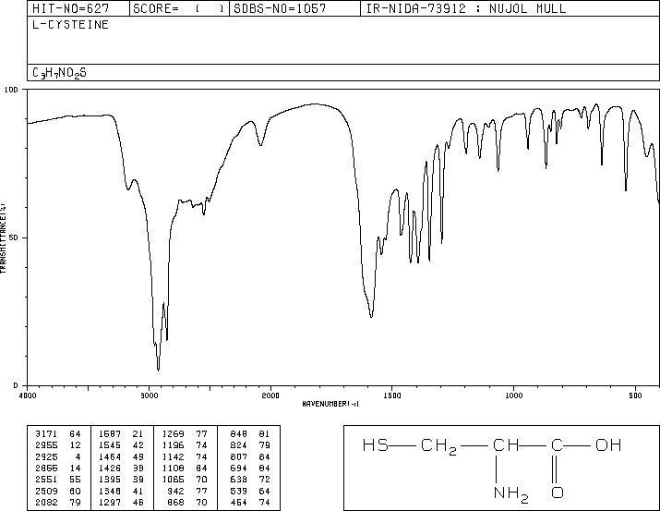Click the 1545 peak table entry
Image resolution: width=660 pixels, height=511 pixels.
121,445
